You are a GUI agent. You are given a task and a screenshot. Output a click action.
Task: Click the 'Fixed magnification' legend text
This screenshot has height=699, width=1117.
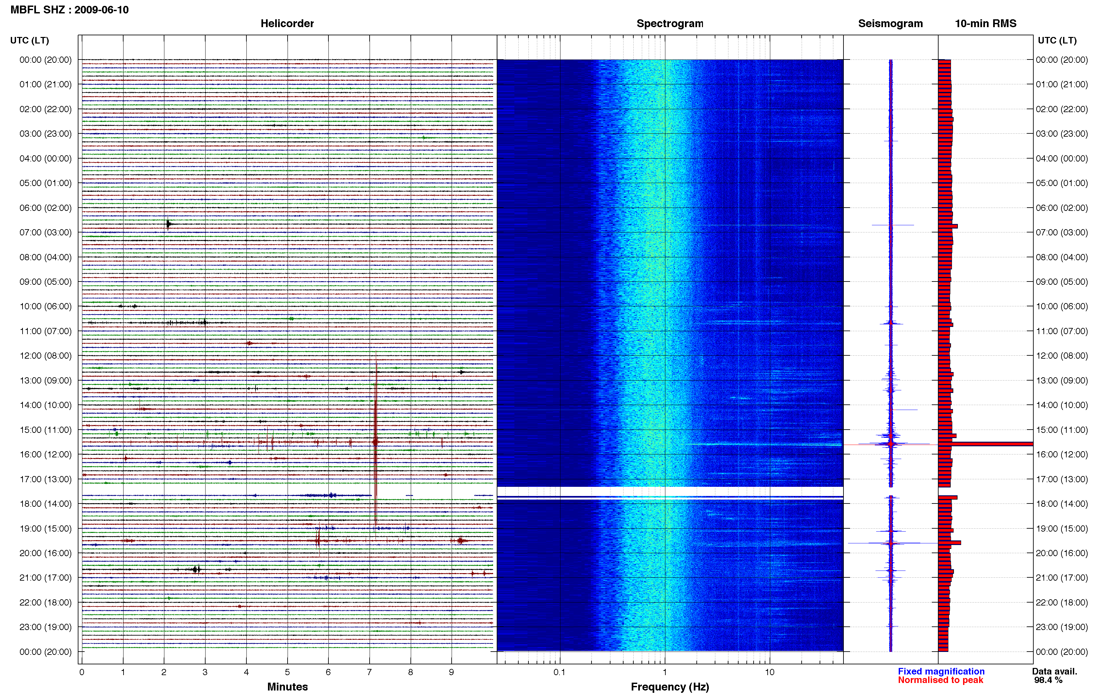(x=941, y=671)
